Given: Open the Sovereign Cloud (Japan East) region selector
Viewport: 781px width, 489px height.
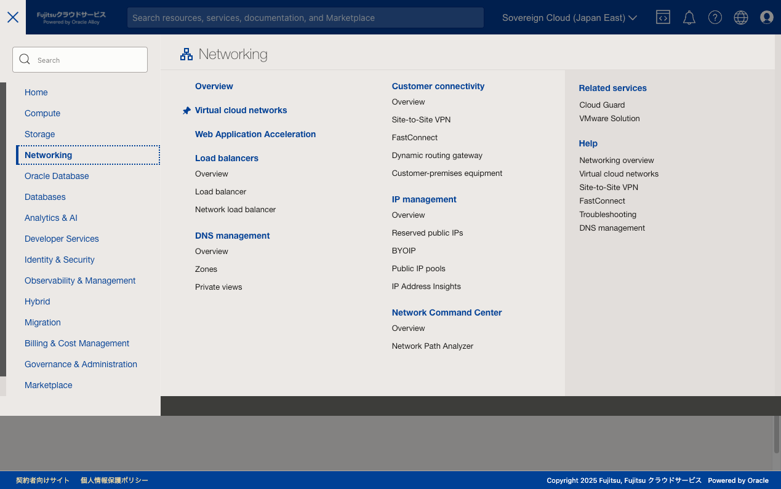Looking at the screenshot, I should pyautogui.click(x=568, y=18).
